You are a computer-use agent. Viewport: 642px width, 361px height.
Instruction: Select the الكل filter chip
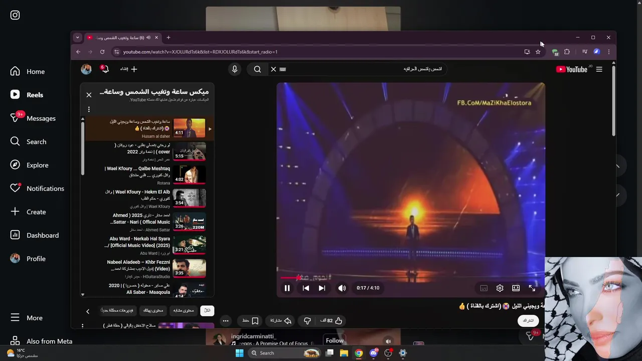coord(207,311)
